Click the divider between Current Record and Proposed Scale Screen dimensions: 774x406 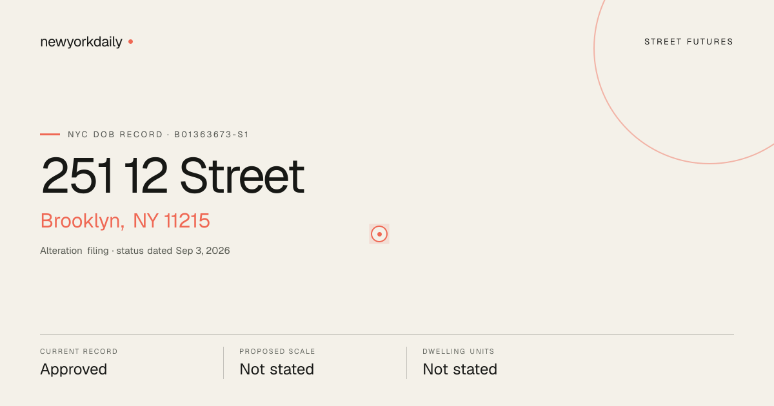(223, 363)
